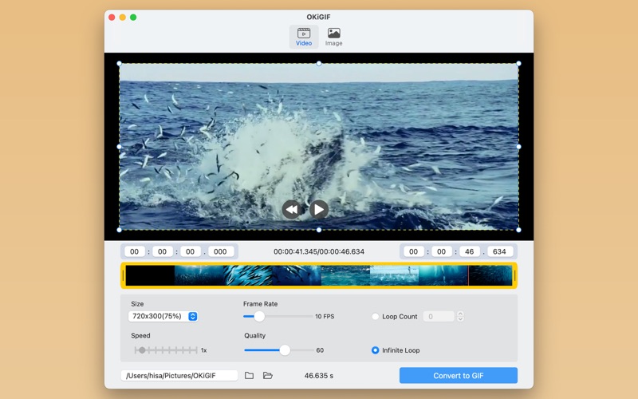Click the top-left crop corner handle

(x=120, y=63)
